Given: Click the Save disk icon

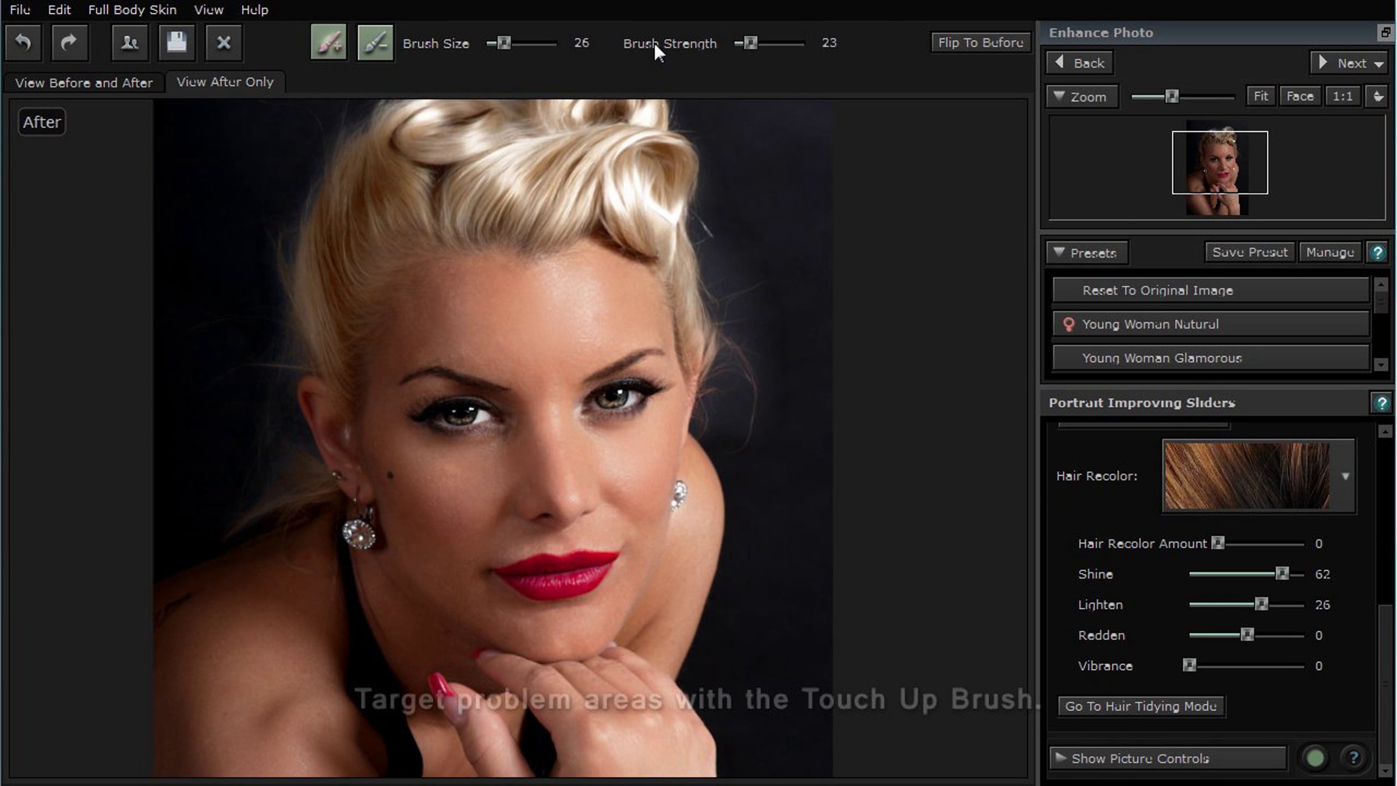Looking at the screenshot, I should (176, 43).
